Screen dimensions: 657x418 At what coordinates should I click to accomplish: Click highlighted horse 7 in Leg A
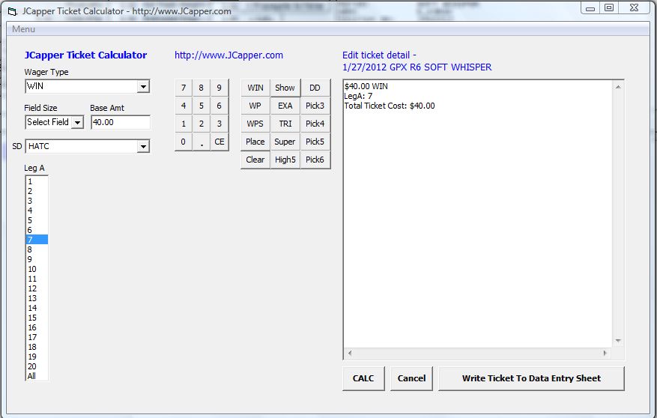(x=37, y=240)
